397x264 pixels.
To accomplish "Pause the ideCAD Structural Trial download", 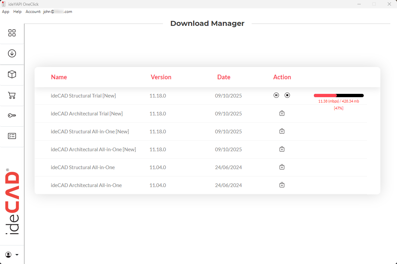I will pos(276,95).
